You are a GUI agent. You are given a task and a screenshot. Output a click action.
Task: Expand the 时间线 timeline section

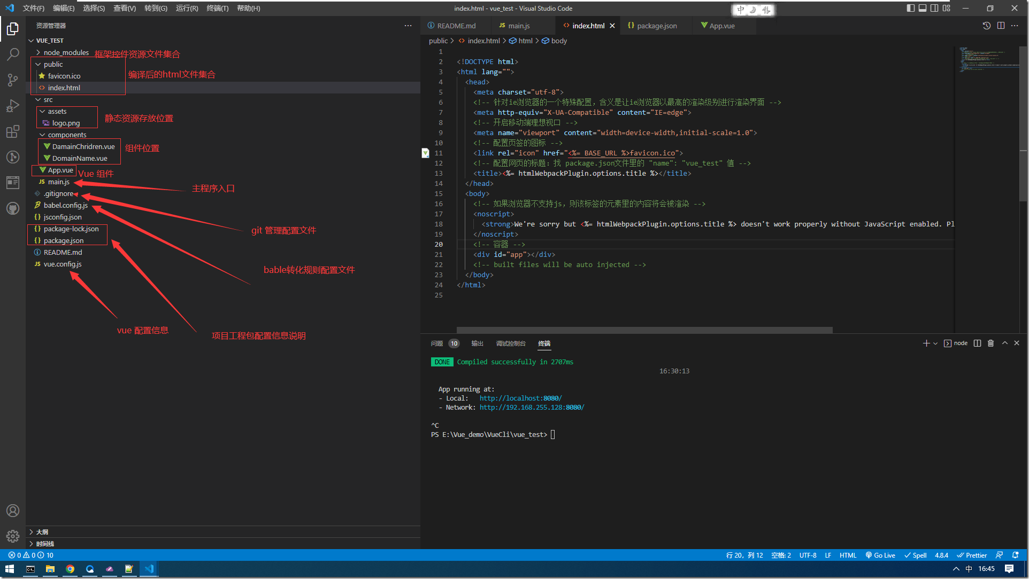click(223, 543)
